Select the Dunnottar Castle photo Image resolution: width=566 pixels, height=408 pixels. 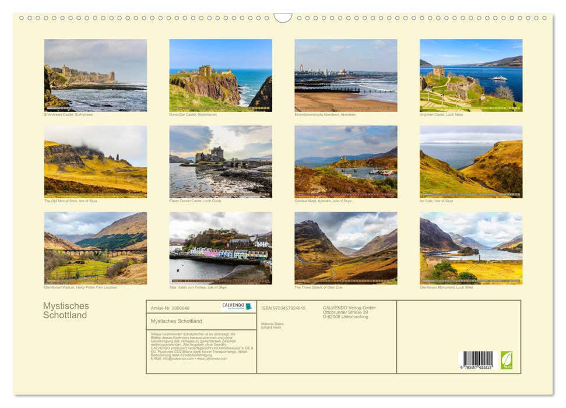[220, 76]
